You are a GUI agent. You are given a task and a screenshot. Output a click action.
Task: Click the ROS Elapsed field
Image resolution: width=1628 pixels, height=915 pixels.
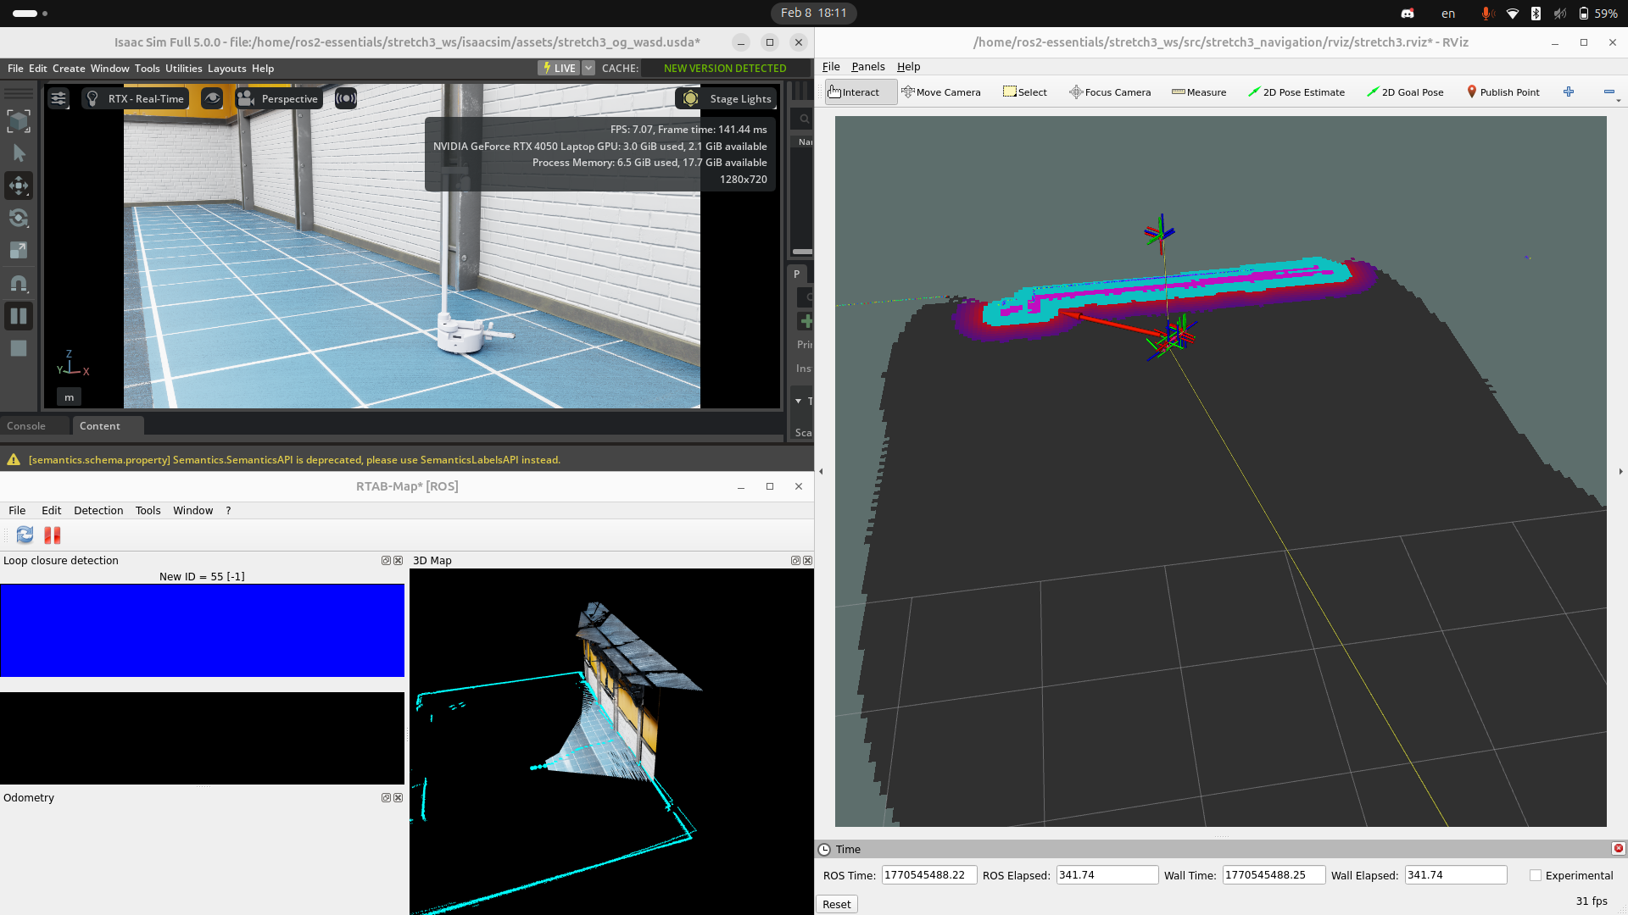1107,875
